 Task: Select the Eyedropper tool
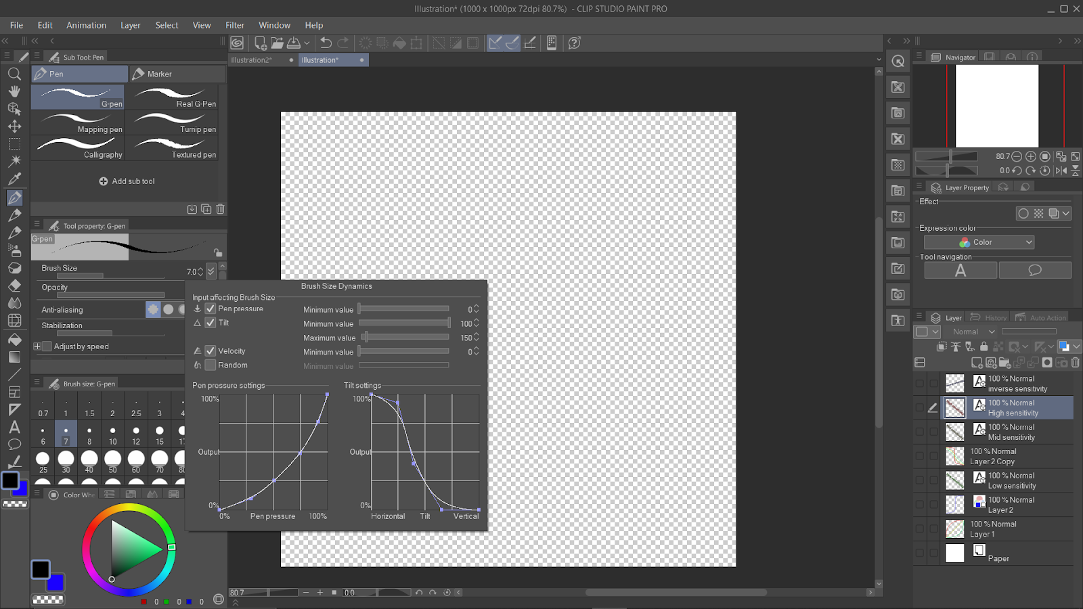tap(14, 179)
